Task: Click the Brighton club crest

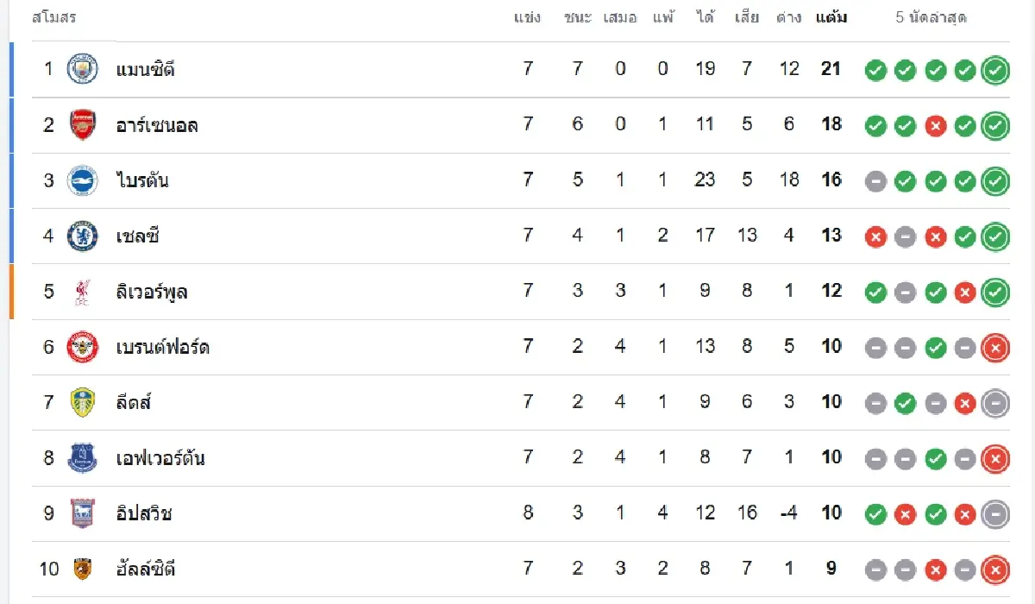Action: [x=83, y=180]
